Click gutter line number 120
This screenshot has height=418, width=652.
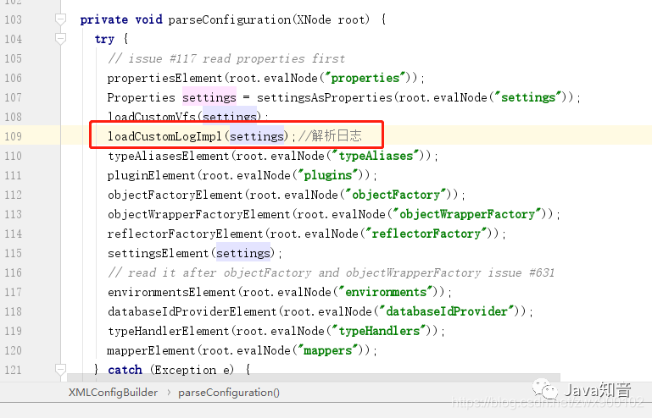[13, 350]
